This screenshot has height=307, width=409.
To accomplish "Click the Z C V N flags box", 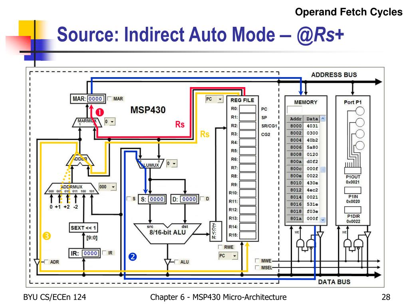I will [x=216, y=231].
